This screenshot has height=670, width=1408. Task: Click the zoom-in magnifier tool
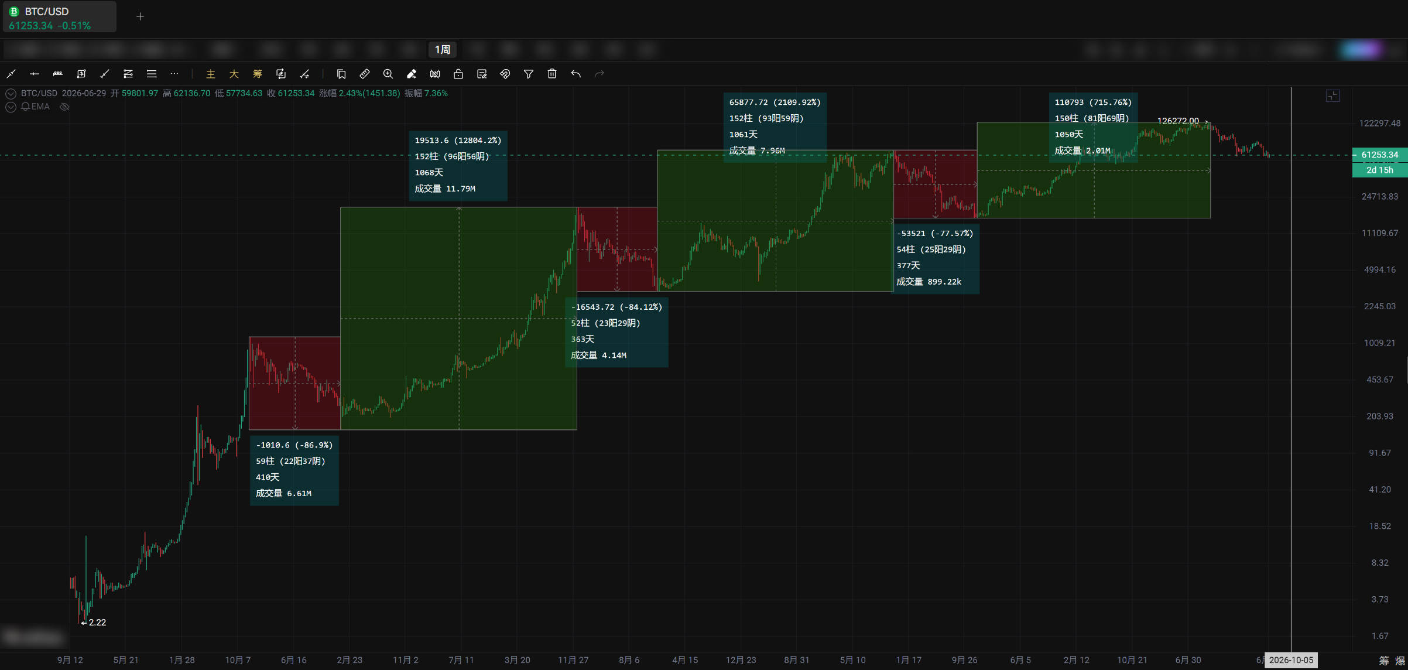point(388,74)
